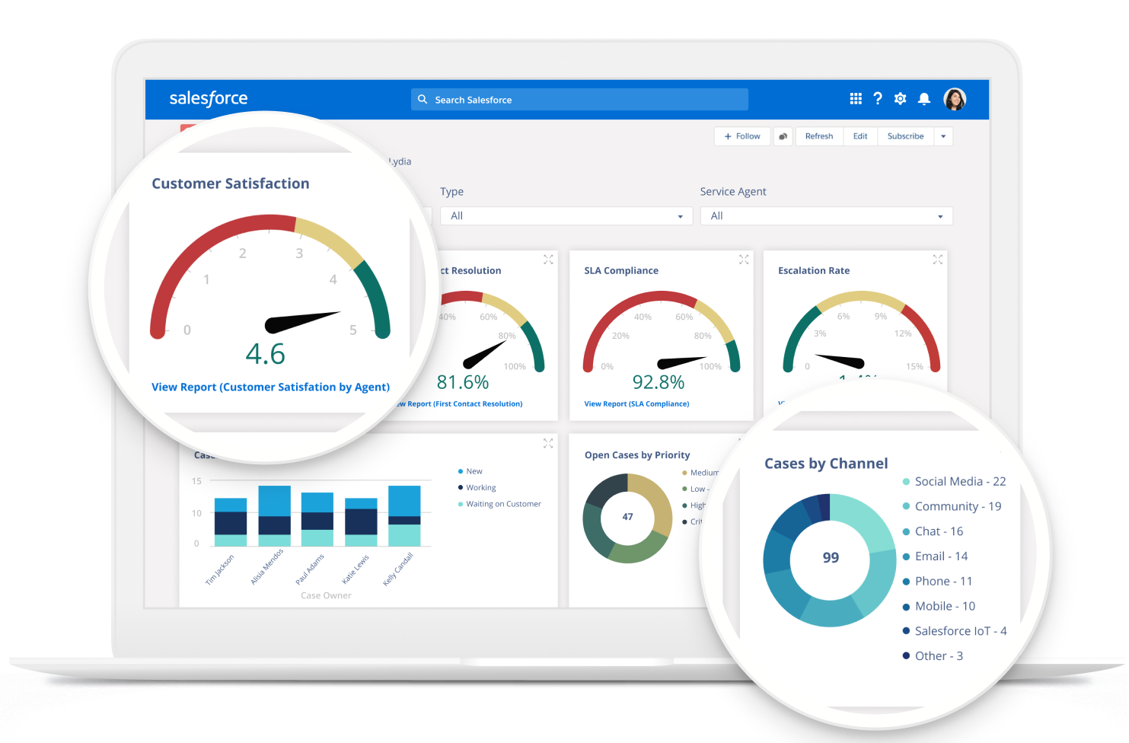This screenshot has width=1129, height=743.
Task: Open the notifications bell
Action: tap(923, 99)
